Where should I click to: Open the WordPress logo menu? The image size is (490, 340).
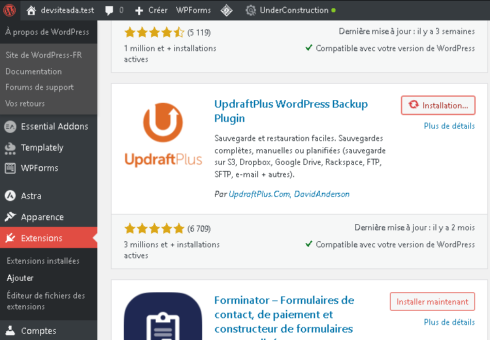(10, 10)
